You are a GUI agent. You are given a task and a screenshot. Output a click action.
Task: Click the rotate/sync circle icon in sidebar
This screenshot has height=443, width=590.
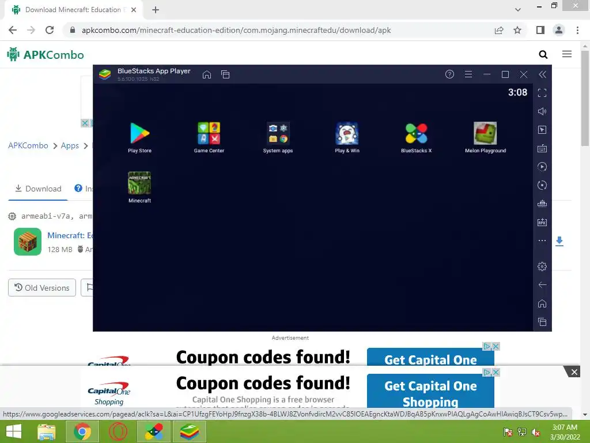[x=542, y=185]
